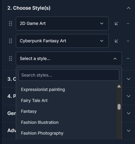Open the 2D Game Art dropdown

pyautogui.click(x=62, y=23)
